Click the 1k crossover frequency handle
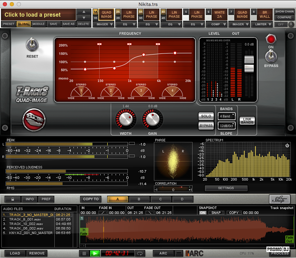The height and width of the screenshot is (258, 296). (x=129, y=44)
